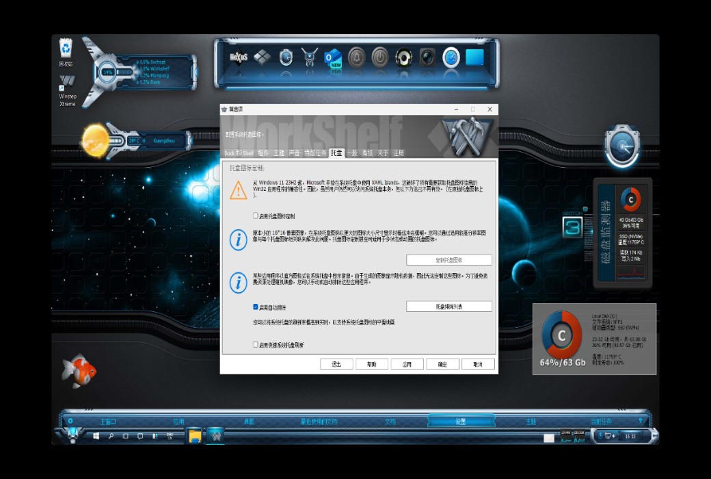Uncheck the 启用自动删除 option

[254, 306]
